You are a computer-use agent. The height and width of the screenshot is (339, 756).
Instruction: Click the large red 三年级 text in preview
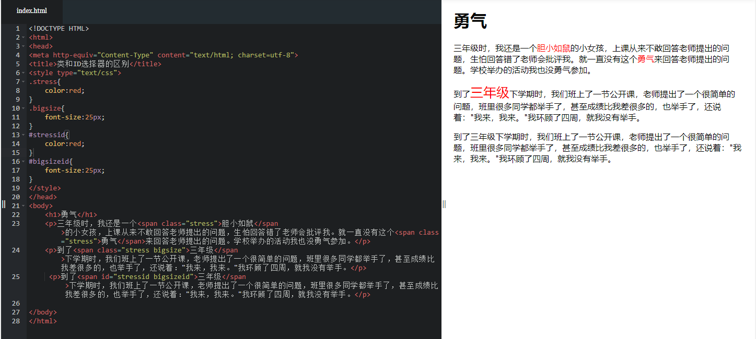click(490, 92)
